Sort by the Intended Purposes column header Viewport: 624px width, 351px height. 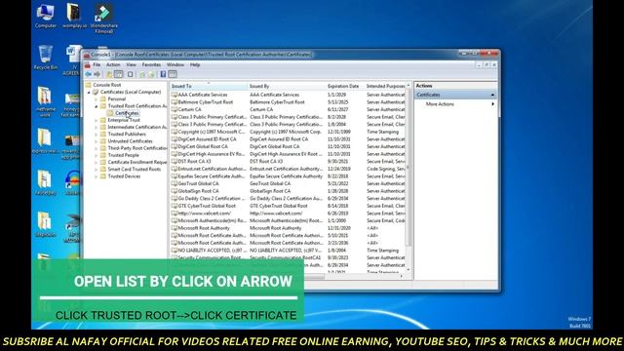click(x=385, y=87)
